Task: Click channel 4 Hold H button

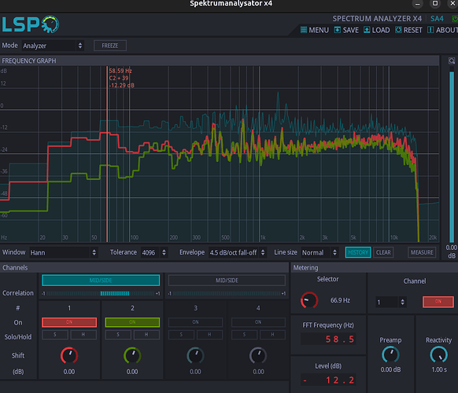Action: [x=272, y=335]
